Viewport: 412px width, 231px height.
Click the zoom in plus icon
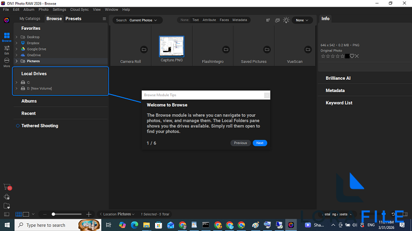89,214
